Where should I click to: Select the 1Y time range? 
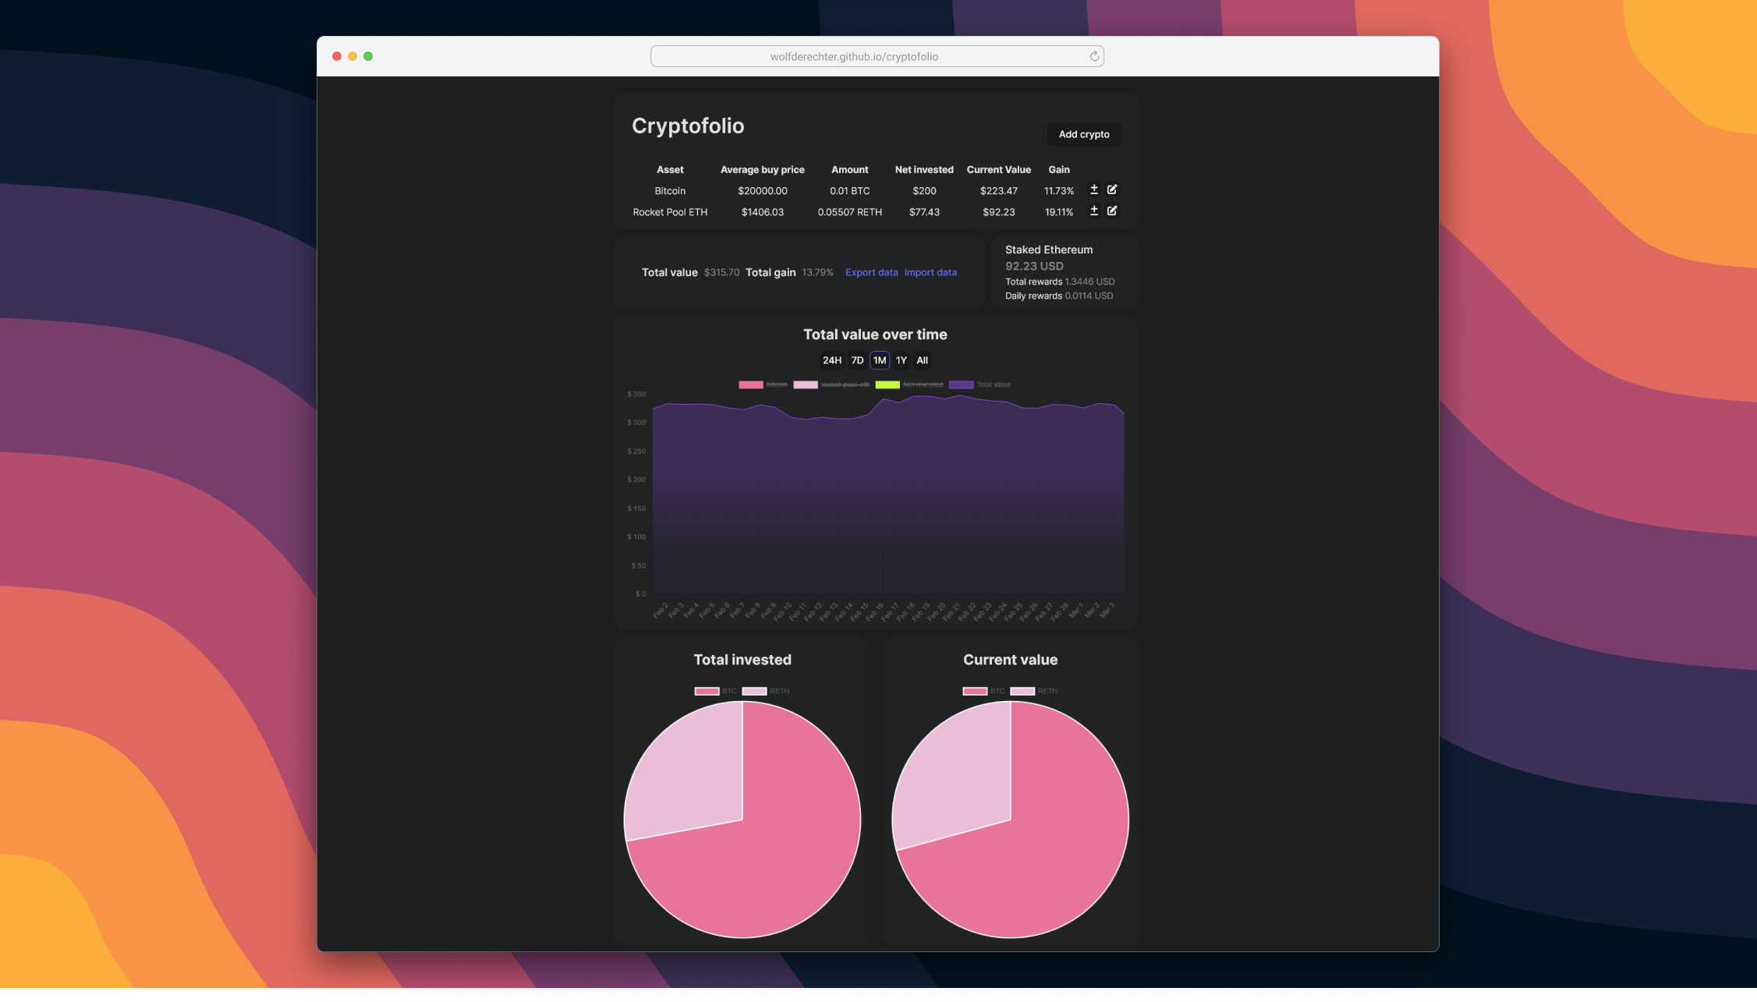[x=901, y=360]
